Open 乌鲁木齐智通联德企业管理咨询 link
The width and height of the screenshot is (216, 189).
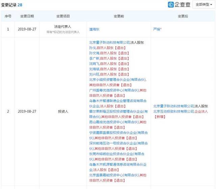point(118,104)
